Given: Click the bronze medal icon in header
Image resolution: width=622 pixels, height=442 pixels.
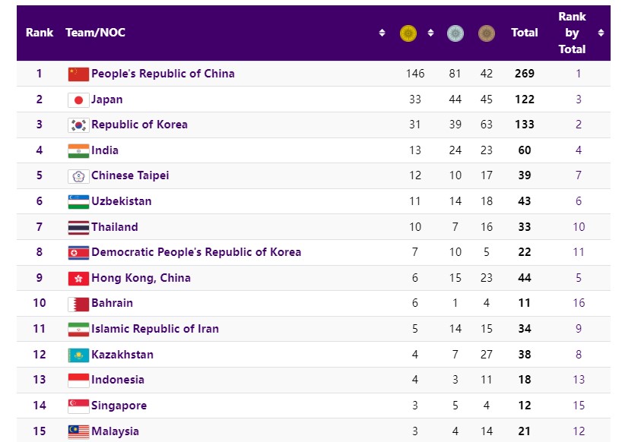Looking at the screenshot, I should (x=487, y=33).
